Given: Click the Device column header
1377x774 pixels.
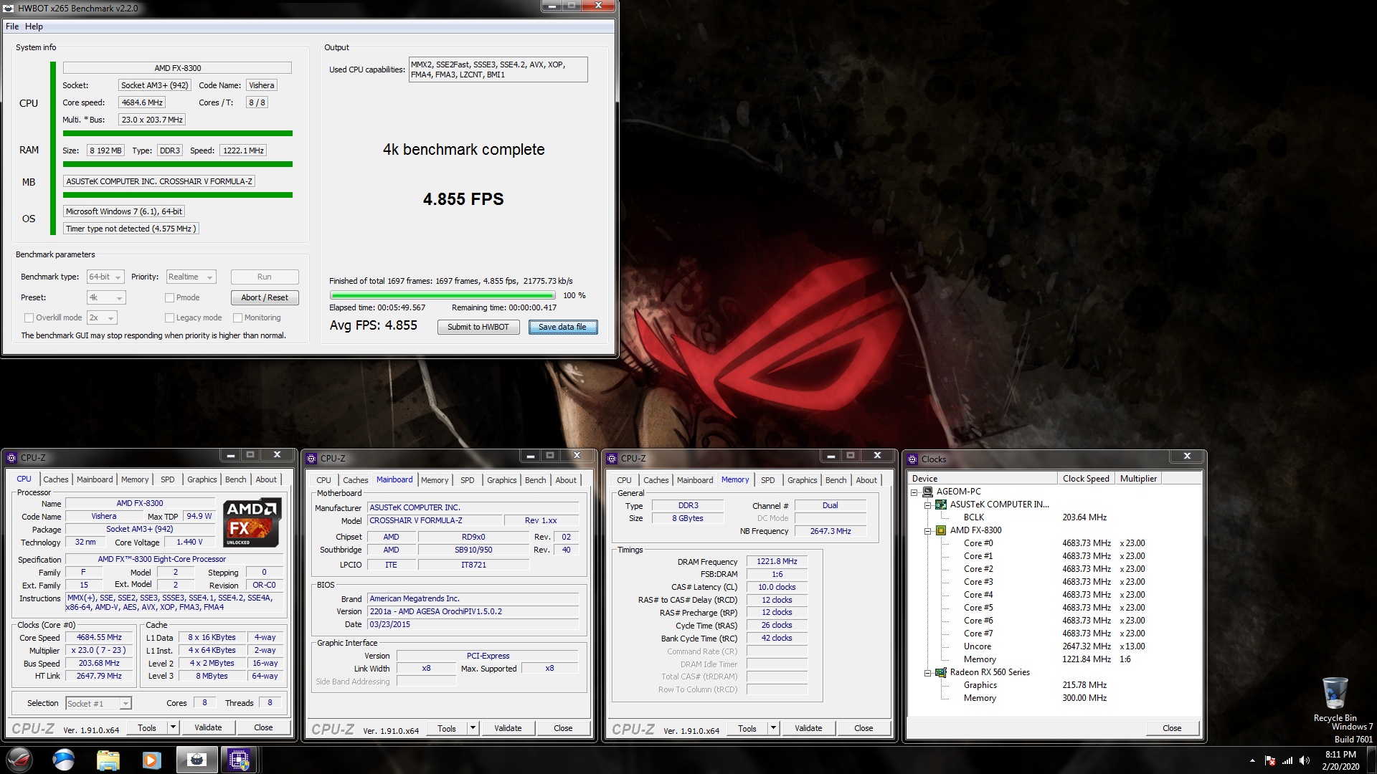Looking at the screenshot, I should [x=982, y=479].
